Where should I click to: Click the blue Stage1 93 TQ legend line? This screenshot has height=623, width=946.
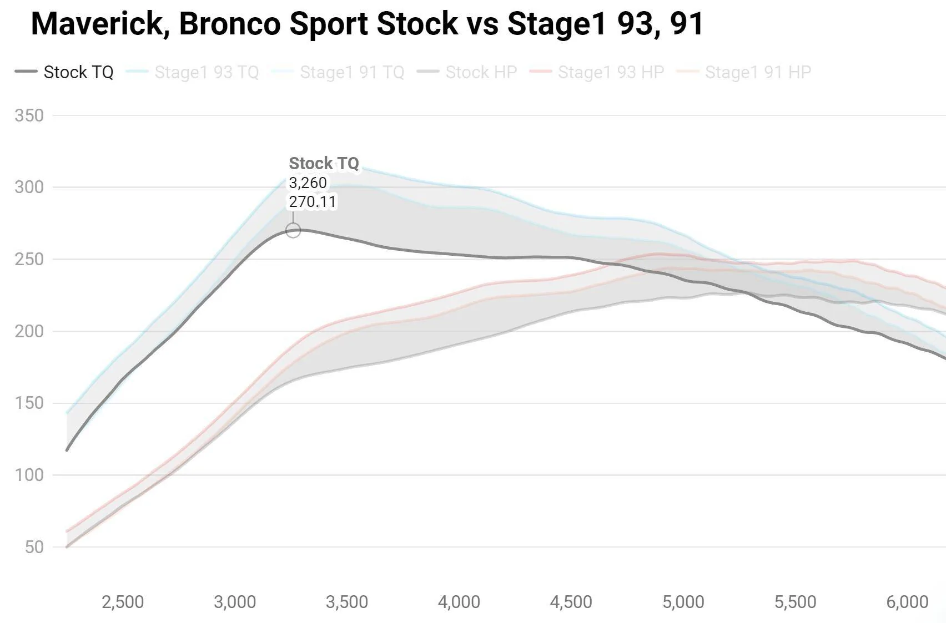click(x=137, y=72)
